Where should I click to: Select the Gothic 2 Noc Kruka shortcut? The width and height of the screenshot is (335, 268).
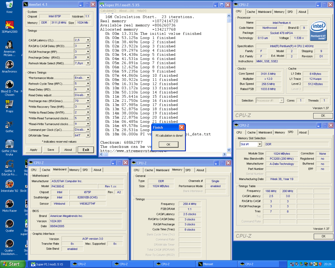click(x=9, y=148)
